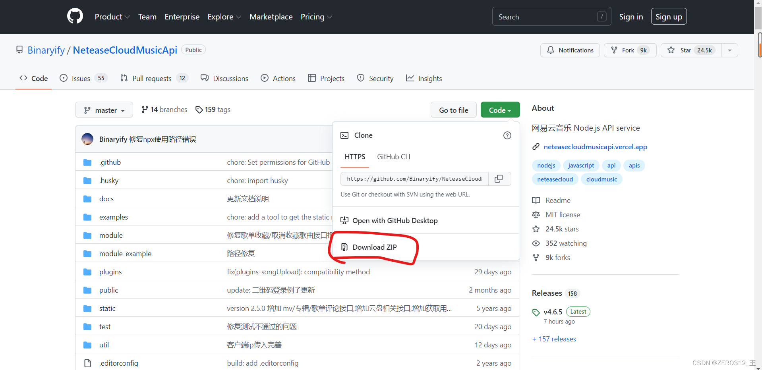Click the link icon beside the vercel URL
Screen dimensions: 762x370
tap(536, 147)
